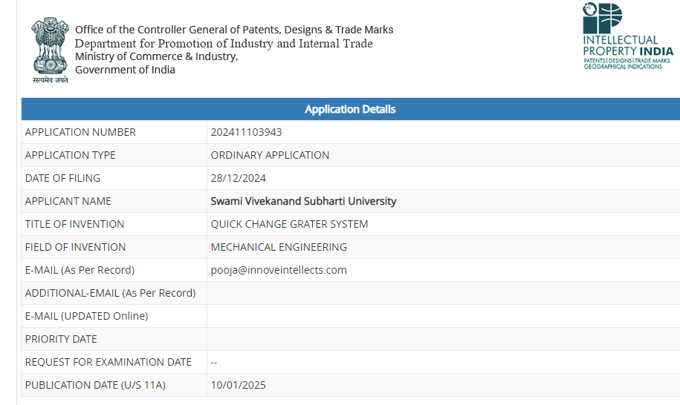Click the Office of the Controller General heading
Screen dimensions: 680x405
click(x=234, y=30)
